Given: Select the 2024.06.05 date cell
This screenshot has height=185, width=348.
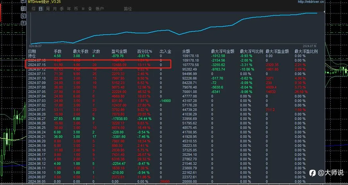Looking at the screenshot, I should 37,181.
